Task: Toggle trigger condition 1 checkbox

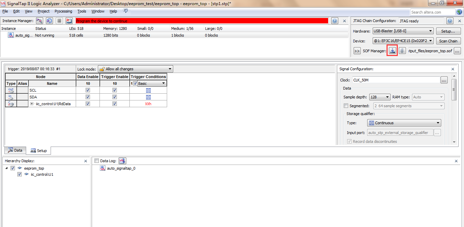Action: click(135, 83)
